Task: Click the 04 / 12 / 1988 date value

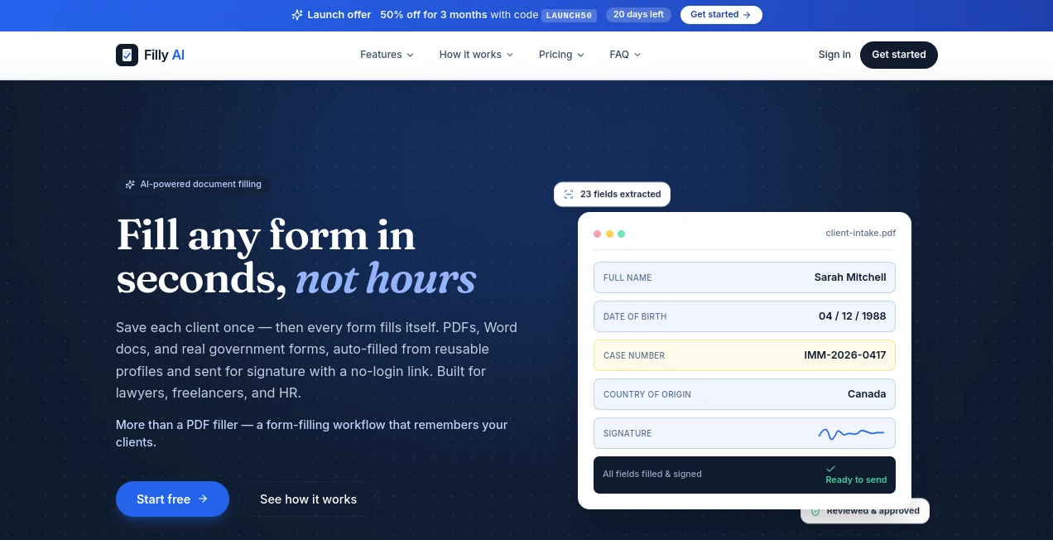Action: [853, 316]
